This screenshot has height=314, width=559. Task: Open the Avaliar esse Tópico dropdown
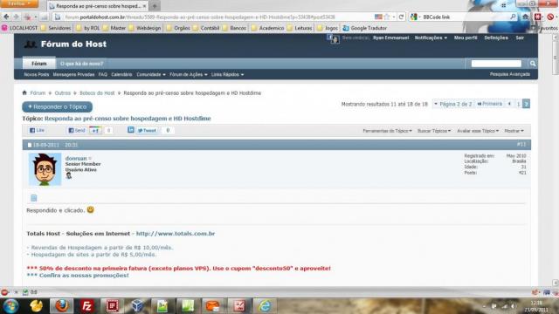pyautogui.click(x=478, y=131)
